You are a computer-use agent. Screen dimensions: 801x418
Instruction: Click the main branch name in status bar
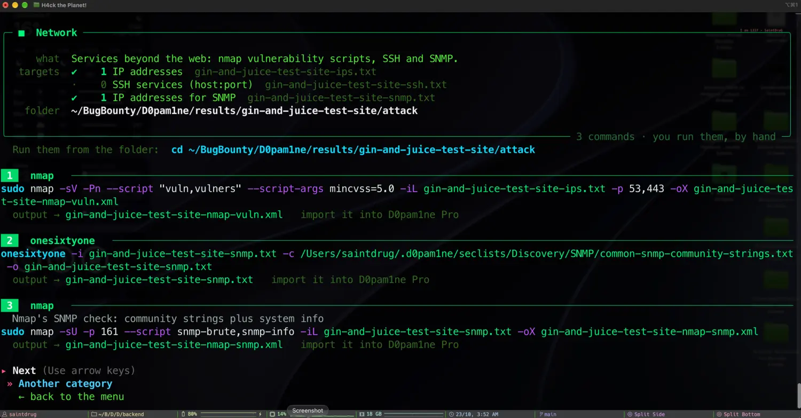click(x=550, y=414)
